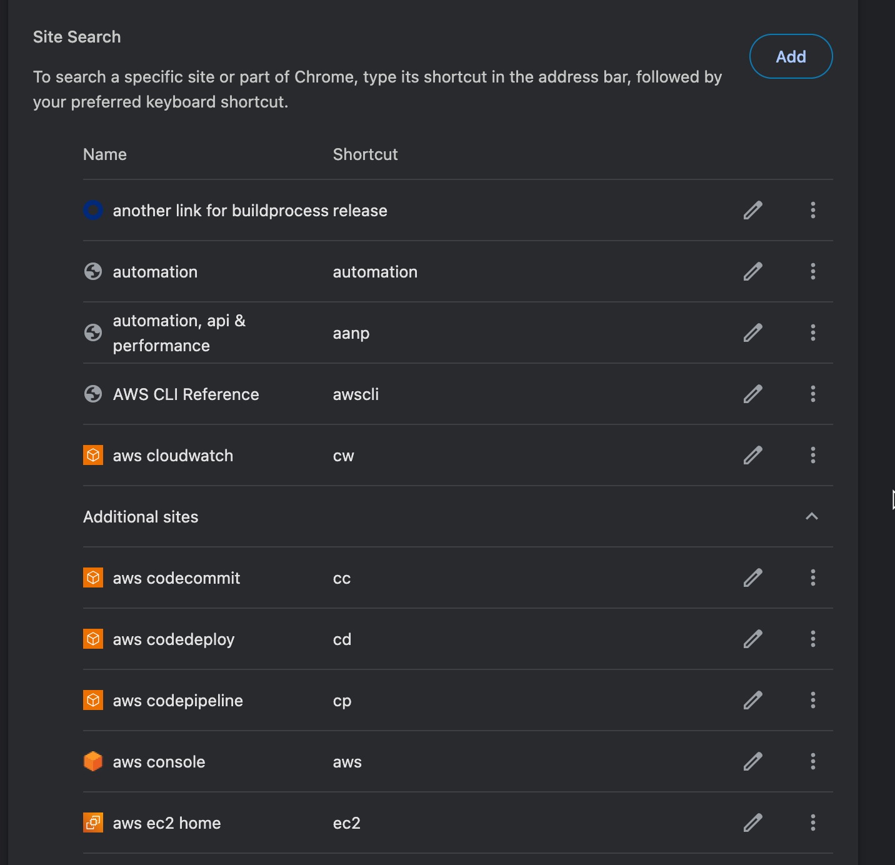Edit the aws cloudwatch entry
Viewport: 895px width, 865px height.
753,455
